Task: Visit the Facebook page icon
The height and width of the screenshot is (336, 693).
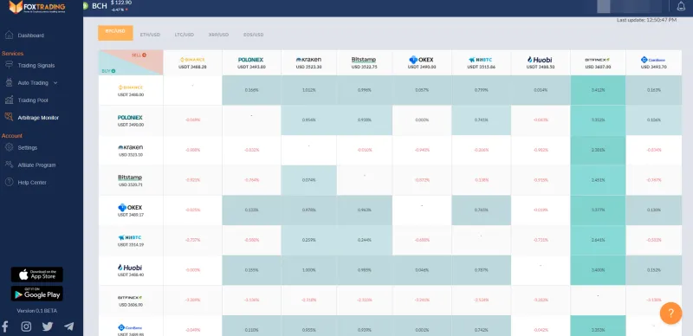Action: pyautogui.click(x=5, y=326)
